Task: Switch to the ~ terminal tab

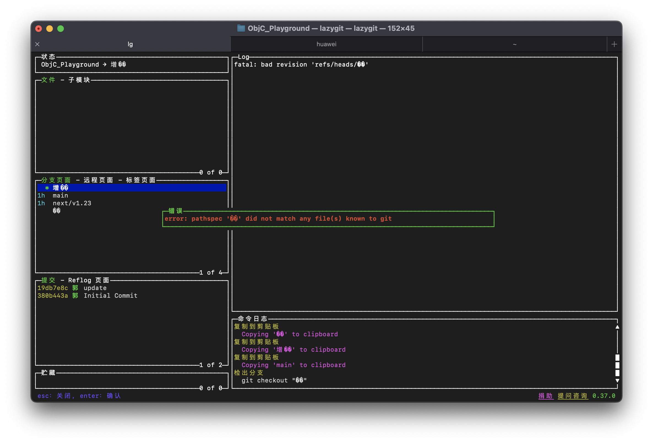Action: tap(515, 44)
